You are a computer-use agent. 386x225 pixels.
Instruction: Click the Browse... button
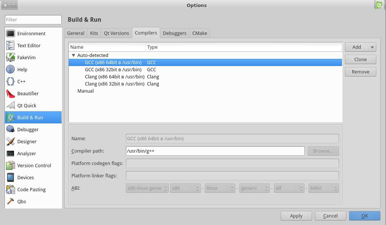coord(323,151)
